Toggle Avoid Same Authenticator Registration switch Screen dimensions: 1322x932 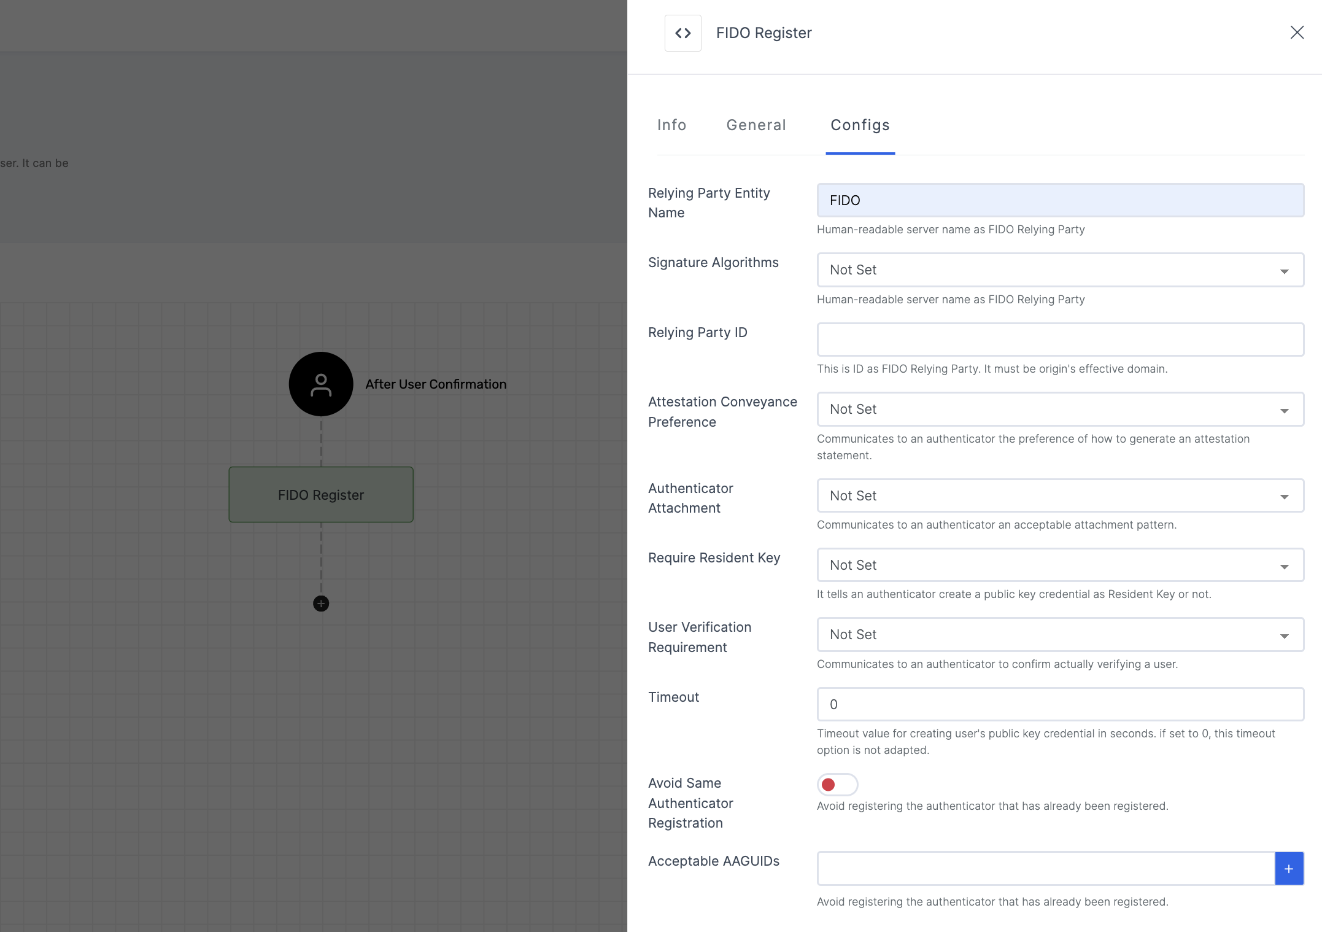point(837,785)
